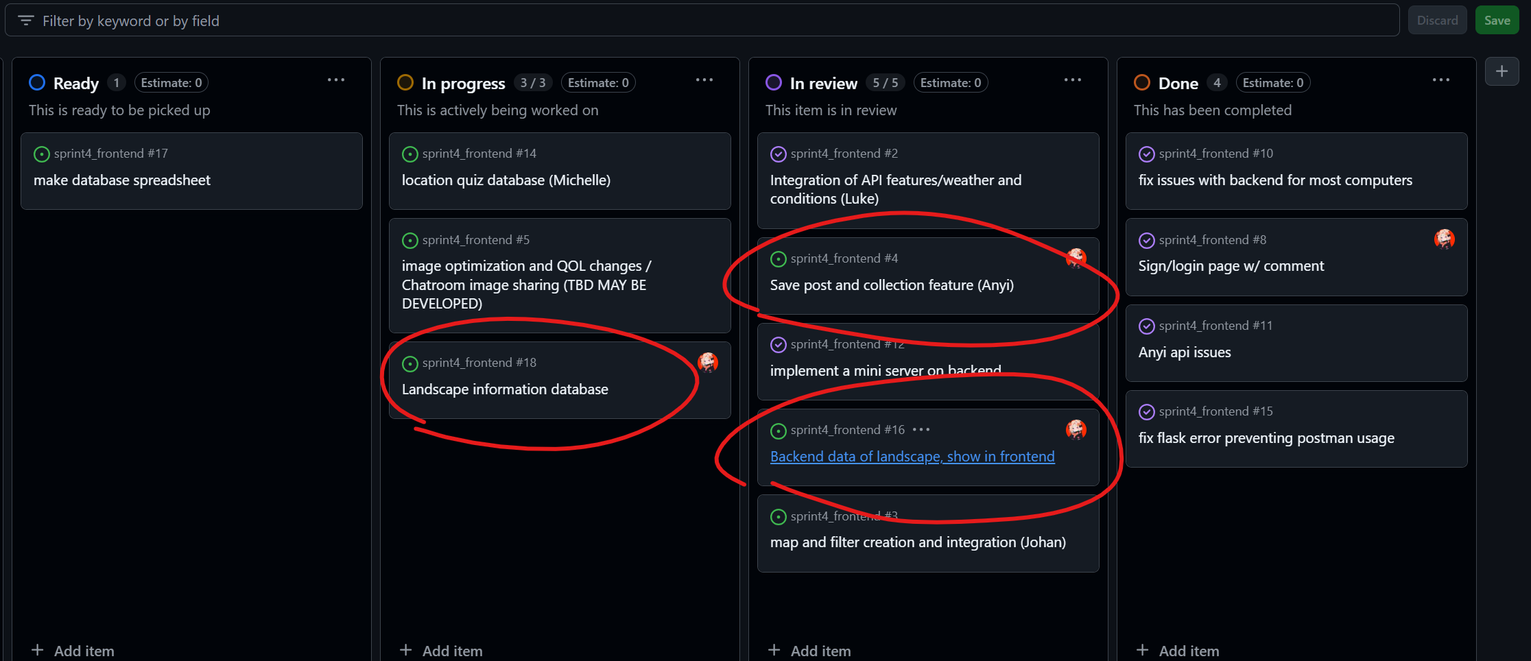Click Add item under In progress column
Screen dimensions: 1531x661
(442, 651)
